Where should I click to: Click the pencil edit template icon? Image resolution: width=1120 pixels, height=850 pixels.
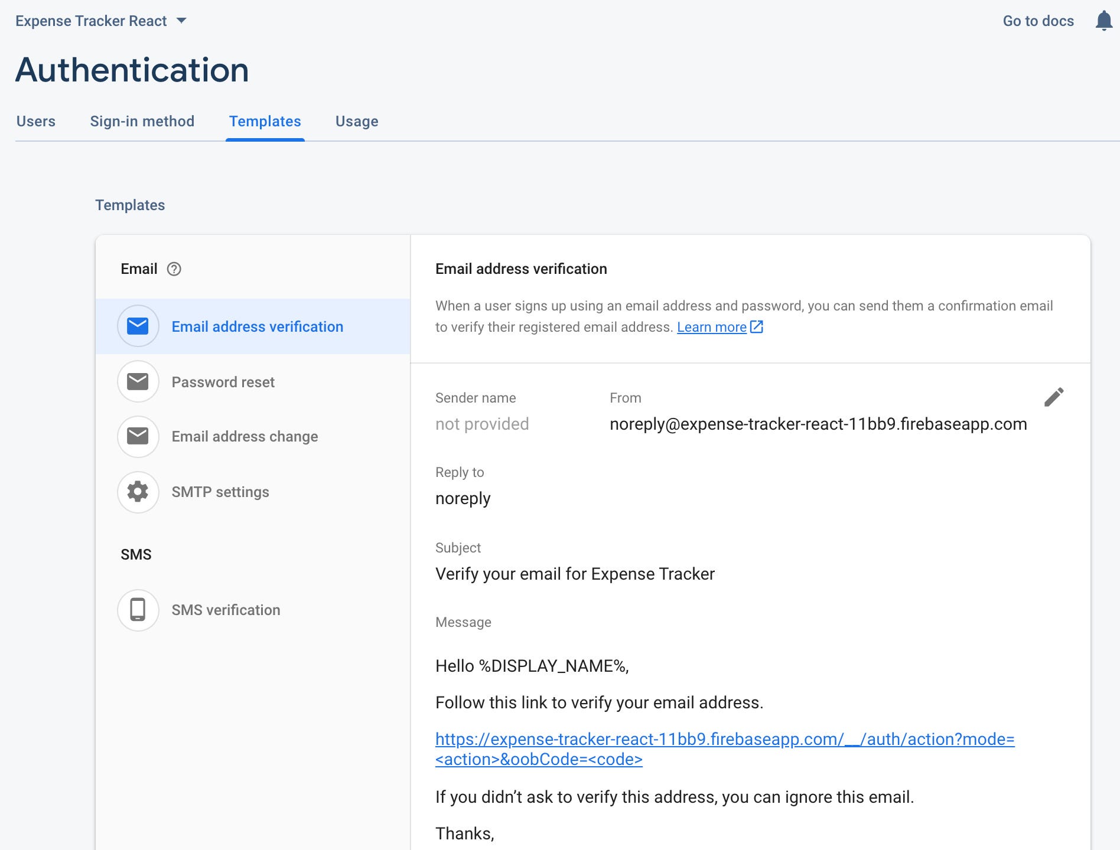pyautogui.click(x=1054, y=397)
